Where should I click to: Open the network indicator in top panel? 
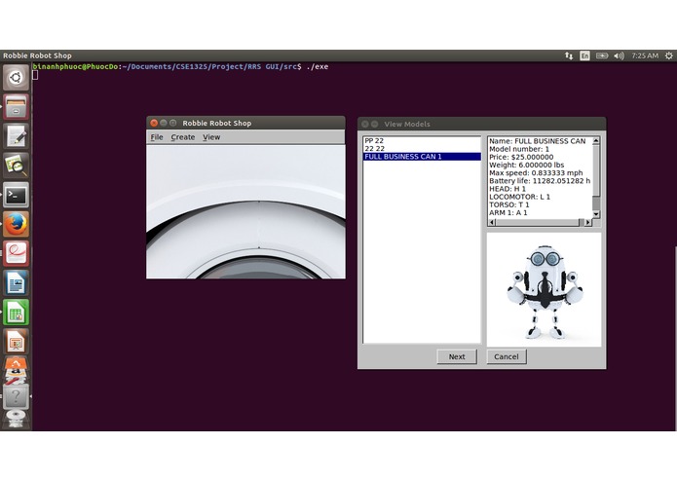(569, 55)
